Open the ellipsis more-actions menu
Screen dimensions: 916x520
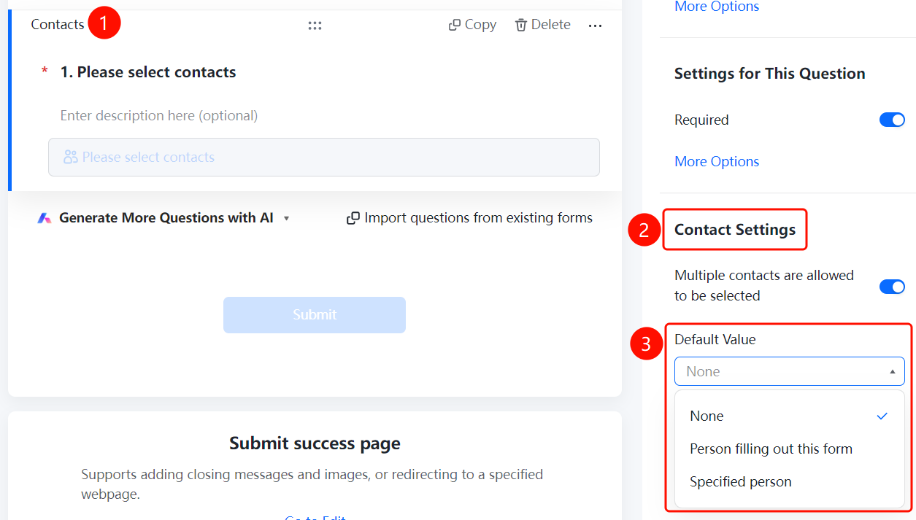(x=596, y=26)
